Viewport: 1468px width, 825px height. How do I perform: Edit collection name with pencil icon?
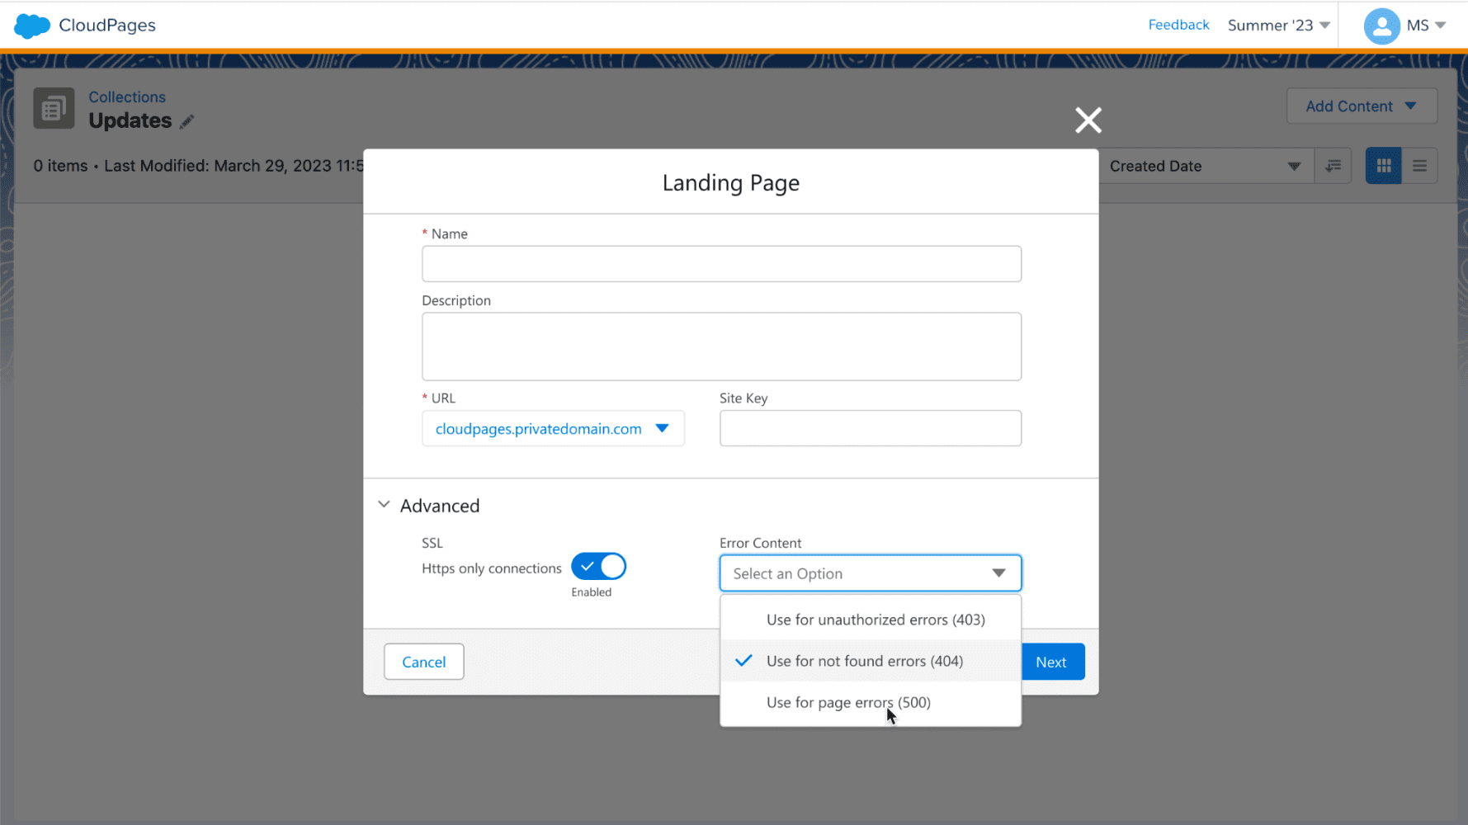[x=187, y=122]
